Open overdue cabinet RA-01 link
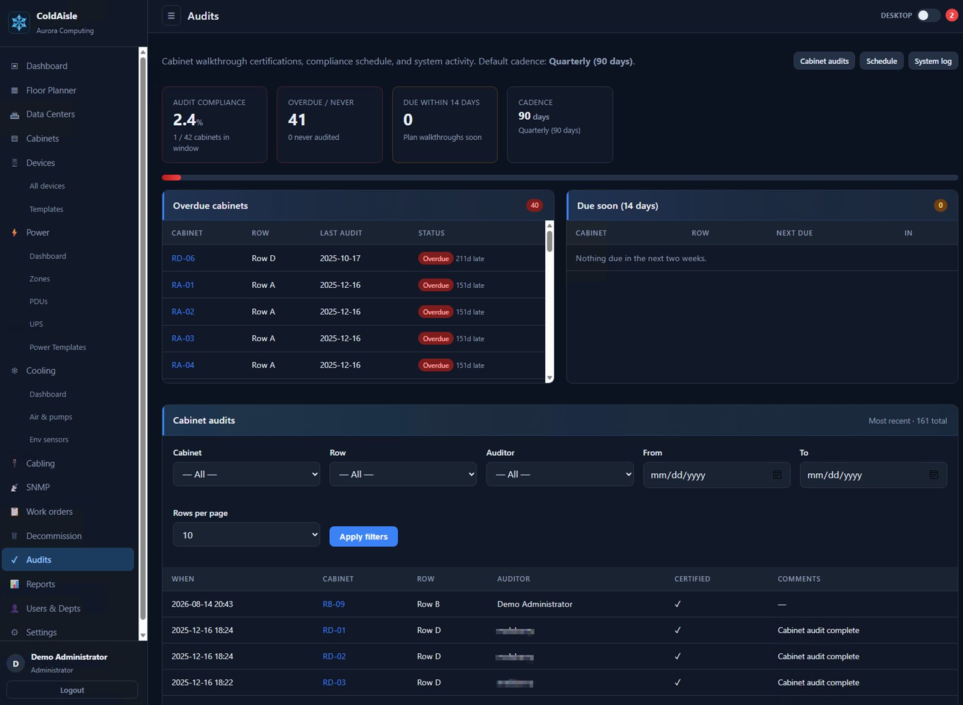 click(x=183, y=285)
